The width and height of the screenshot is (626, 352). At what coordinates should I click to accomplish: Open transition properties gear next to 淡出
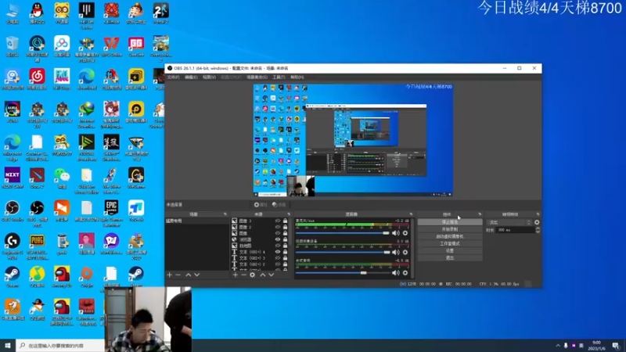537,222
